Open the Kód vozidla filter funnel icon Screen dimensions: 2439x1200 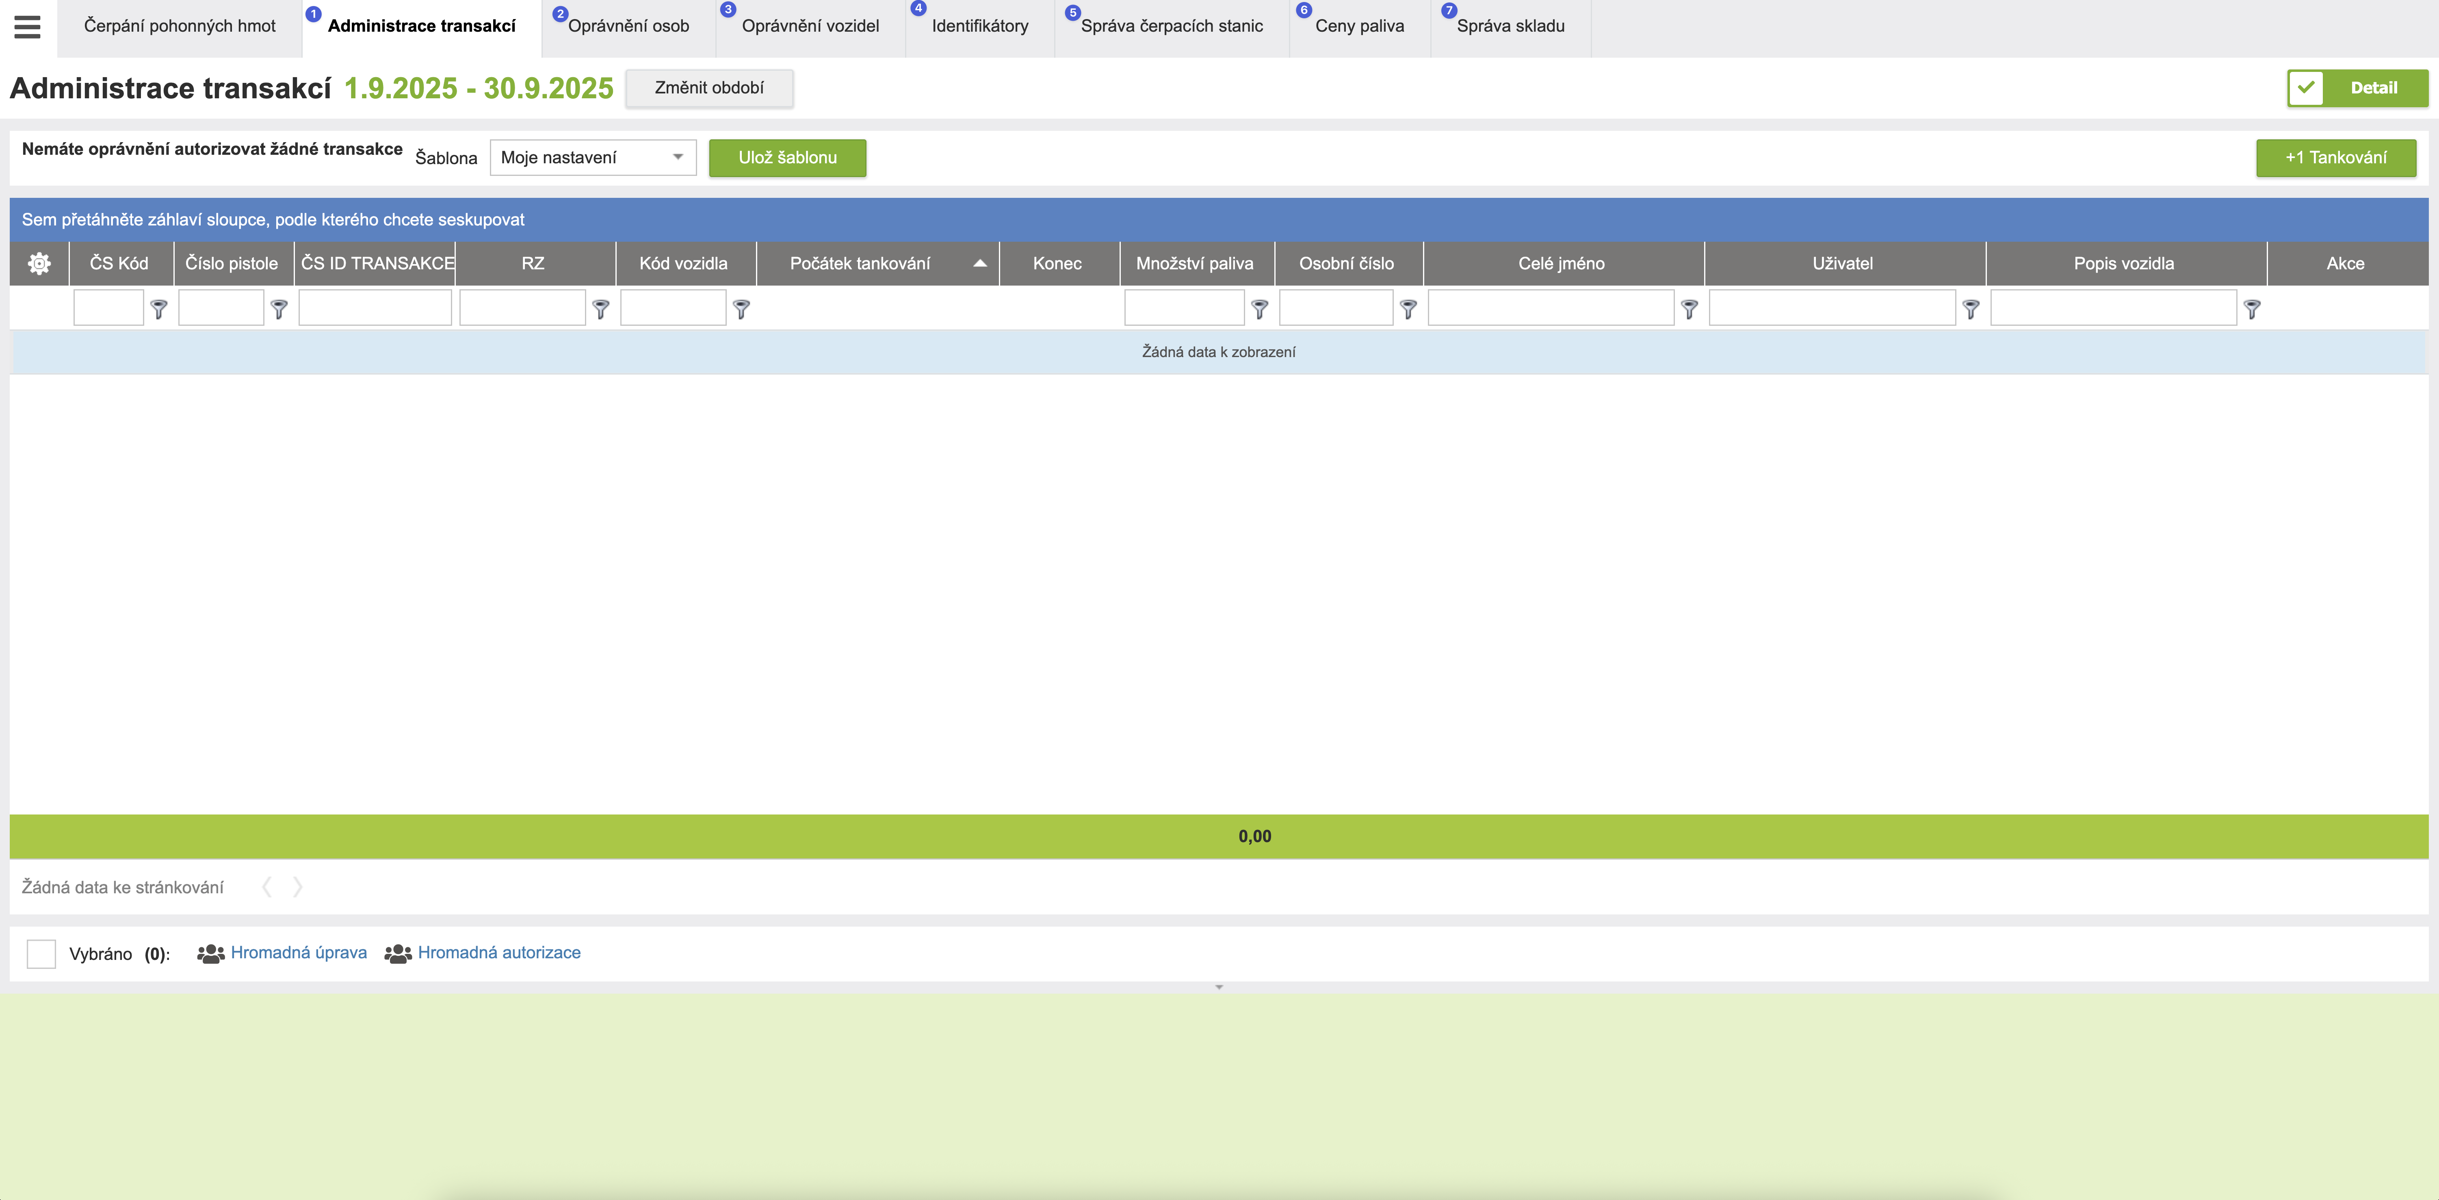(741, 309)
